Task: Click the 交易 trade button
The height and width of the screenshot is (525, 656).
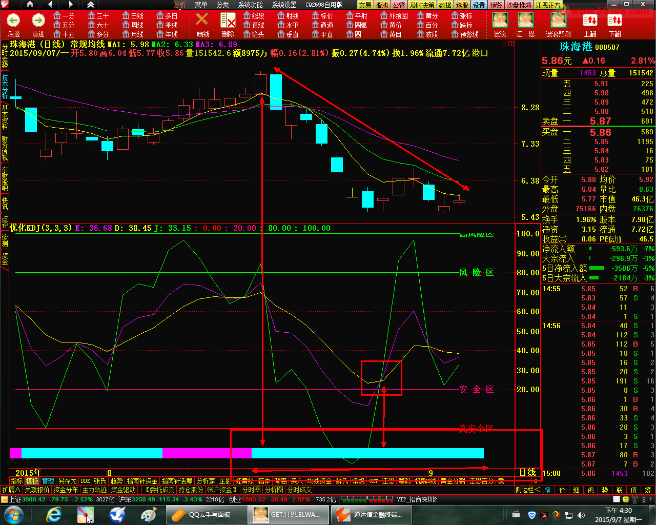Action: pos(365,5)
